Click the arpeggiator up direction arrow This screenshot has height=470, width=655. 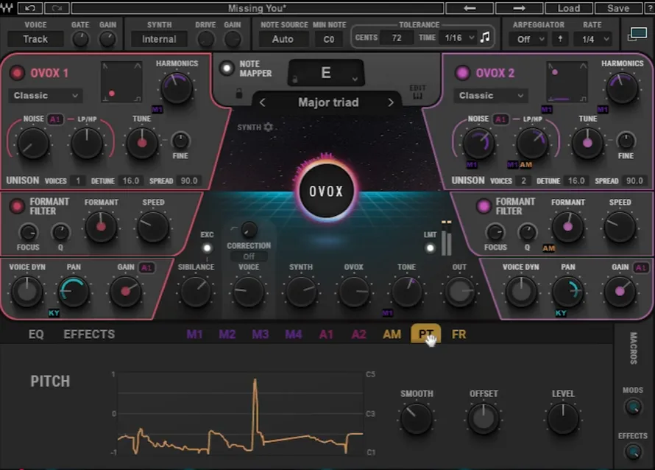coord(560,39)
